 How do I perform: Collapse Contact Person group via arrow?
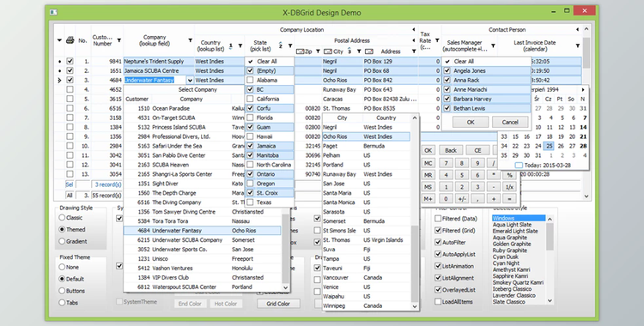click(578, 29)
